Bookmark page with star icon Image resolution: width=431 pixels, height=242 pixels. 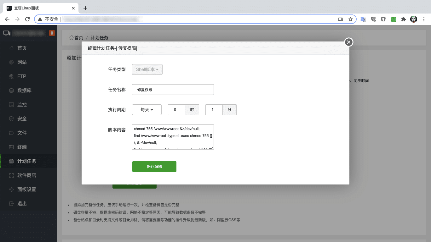(x=350, y=19)
